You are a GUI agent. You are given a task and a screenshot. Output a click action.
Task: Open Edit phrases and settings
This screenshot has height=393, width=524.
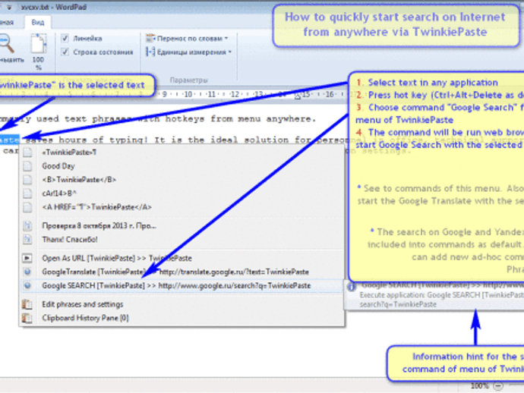pos(182,304)
